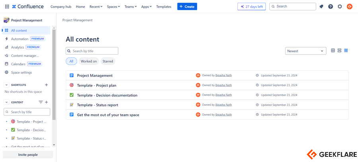Viewport: 358px width, 162px height.
Task: Click the clock icon in Template - Project plan row
Action: click(257, 85)
